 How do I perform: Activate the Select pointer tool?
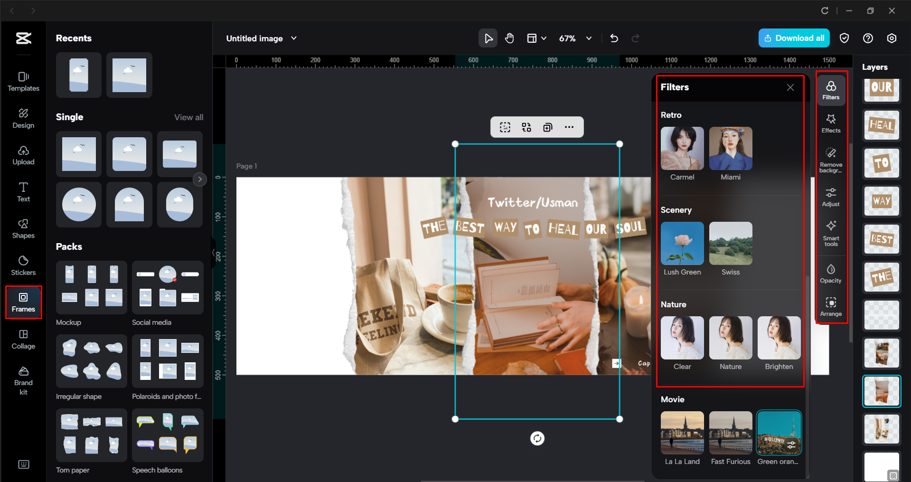pyautogui.click(x=488, y=38)
